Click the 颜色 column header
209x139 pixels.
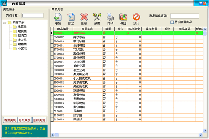click(x=168, y=29)
